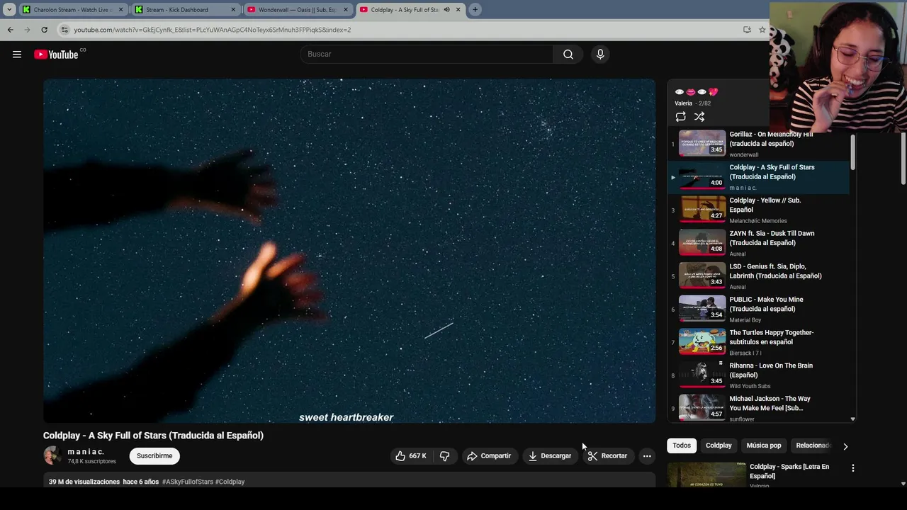
Task: Select Todos filter chip
Action: coord(682,446)
